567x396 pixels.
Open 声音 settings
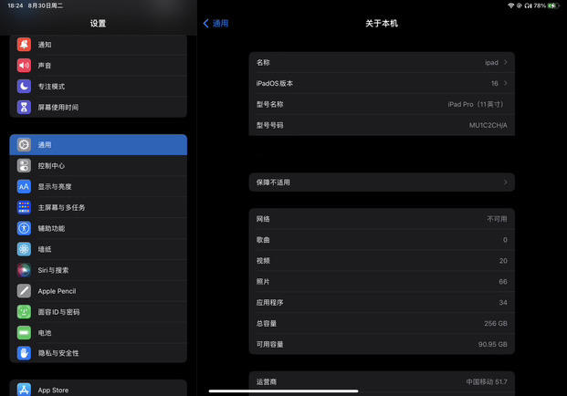coord(99,66)
